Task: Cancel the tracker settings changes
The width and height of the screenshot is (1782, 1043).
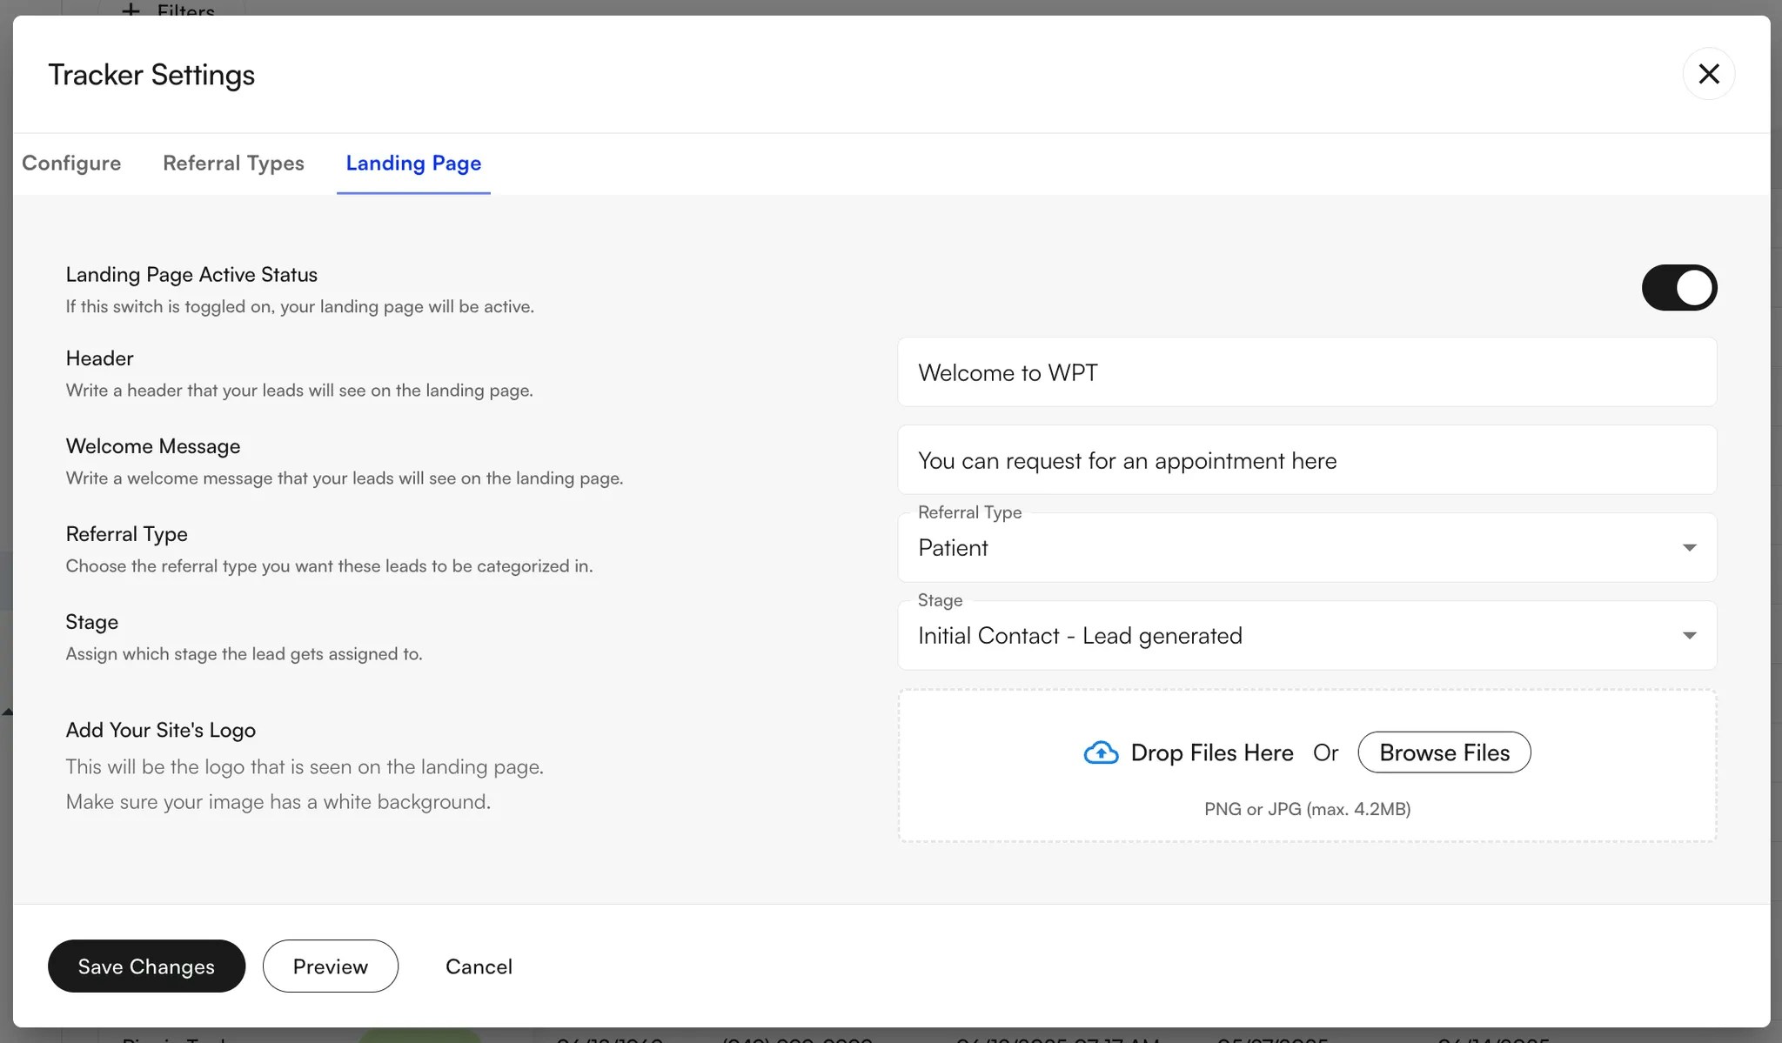Action: [x=479, y=966]
